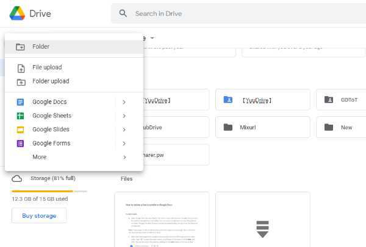
Task: Click the storage usage progress bar
Action: coord(49,191)
